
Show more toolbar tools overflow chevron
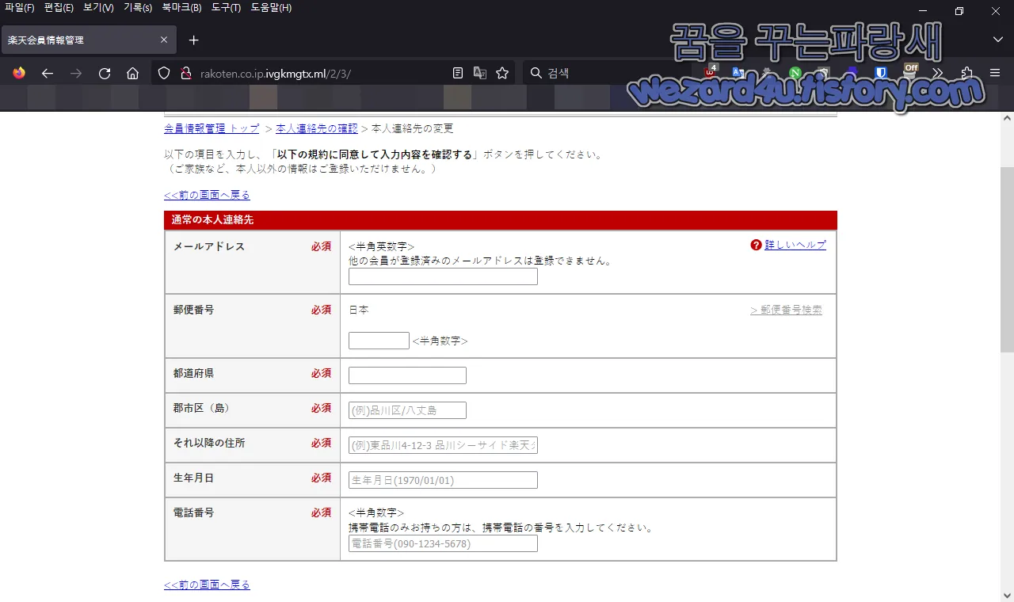point(938,73)
